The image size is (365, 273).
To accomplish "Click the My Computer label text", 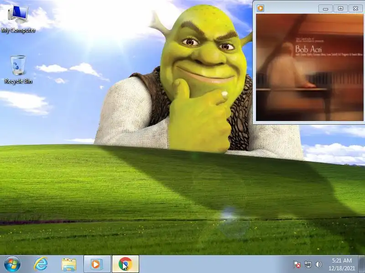I will (x=18, y=30).
